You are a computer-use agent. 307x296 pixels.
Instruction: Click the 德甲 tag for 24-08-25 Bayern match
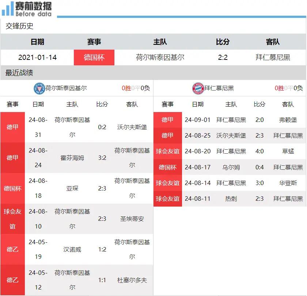pyautogui.click(x=168, y=136)
